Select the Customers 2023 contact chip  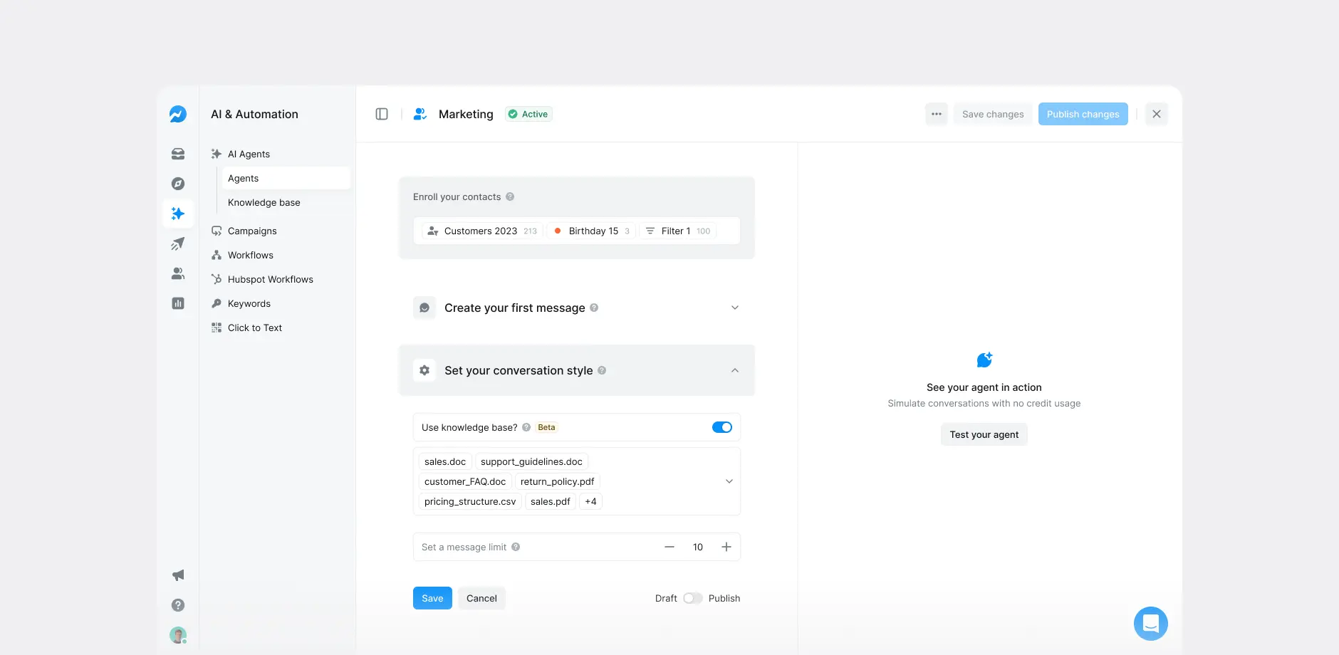point(482,231)
